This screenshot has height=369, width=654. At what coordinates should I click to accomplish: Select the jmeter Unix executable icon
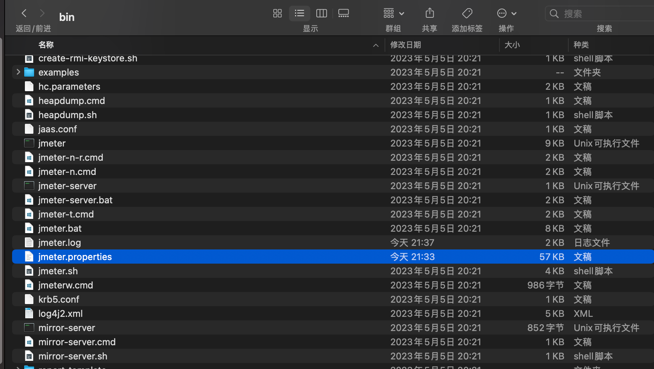pos(29,143)
